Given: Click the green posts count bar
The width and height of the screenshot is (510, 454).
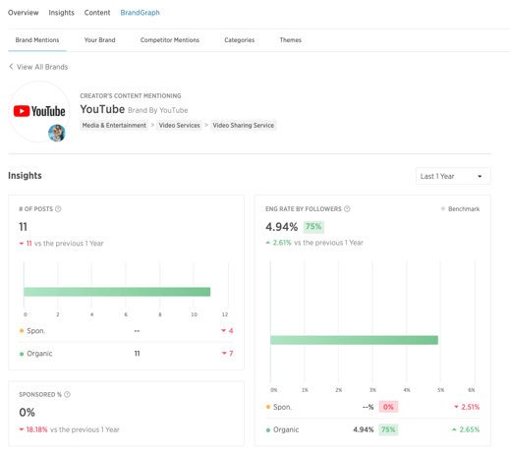Looking at the screenshot, I should pos(117,292).
